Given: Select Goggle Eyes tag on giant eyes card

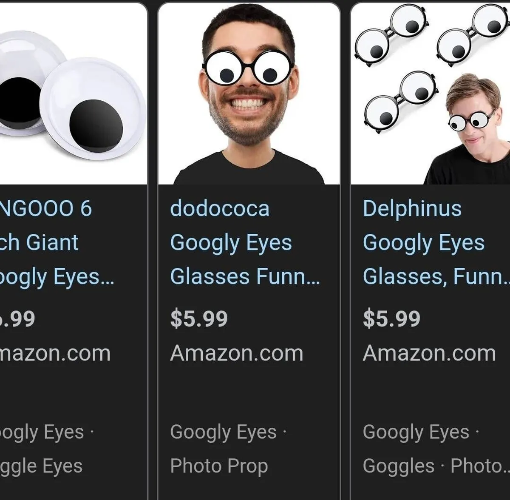Looking at the screenshot, I should (42, 466).
